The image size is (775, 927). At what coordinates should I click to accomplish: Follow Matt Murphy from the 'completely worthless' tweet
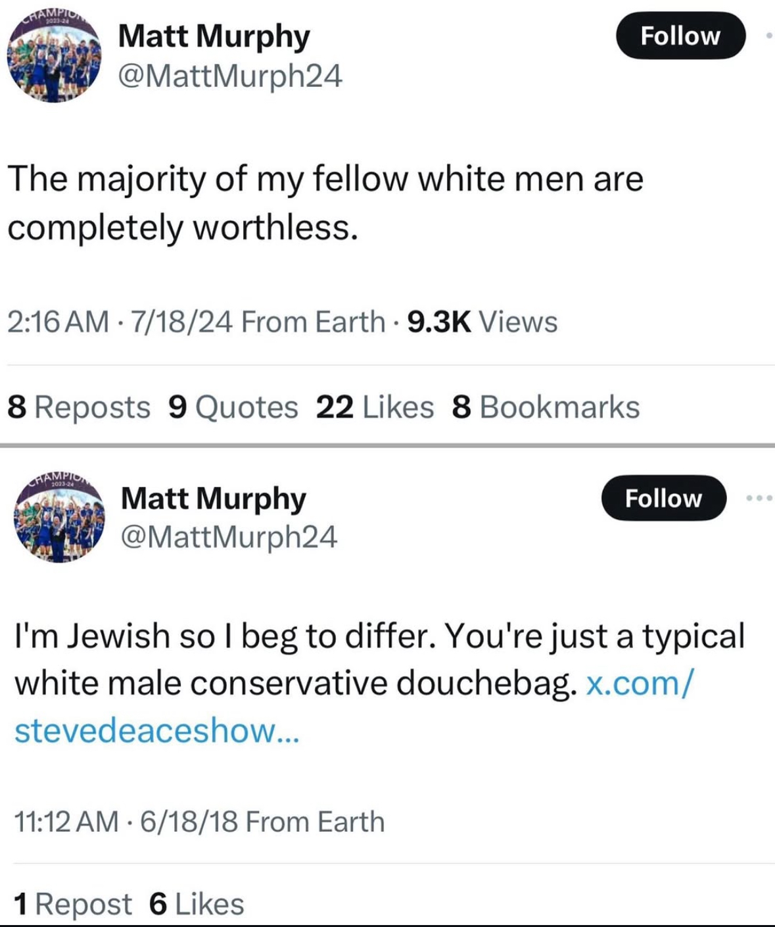680,36
